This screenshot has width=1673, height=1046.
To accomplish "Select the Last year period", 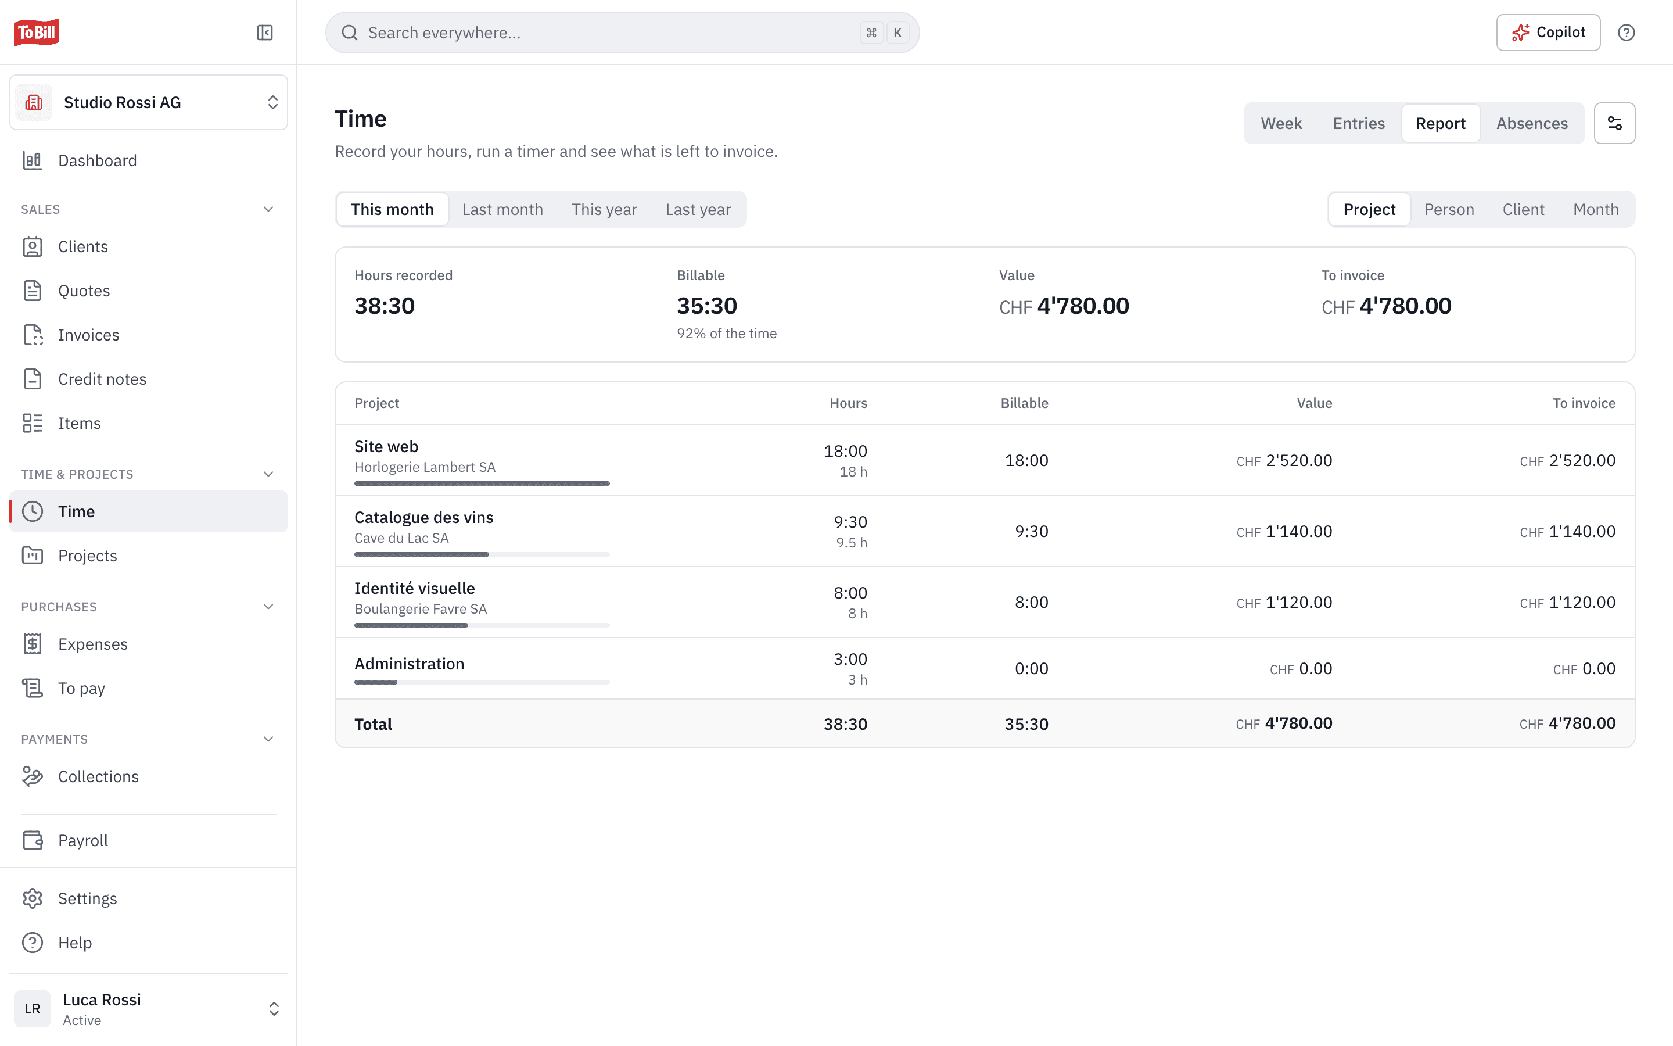I will (x=698, y=209).
